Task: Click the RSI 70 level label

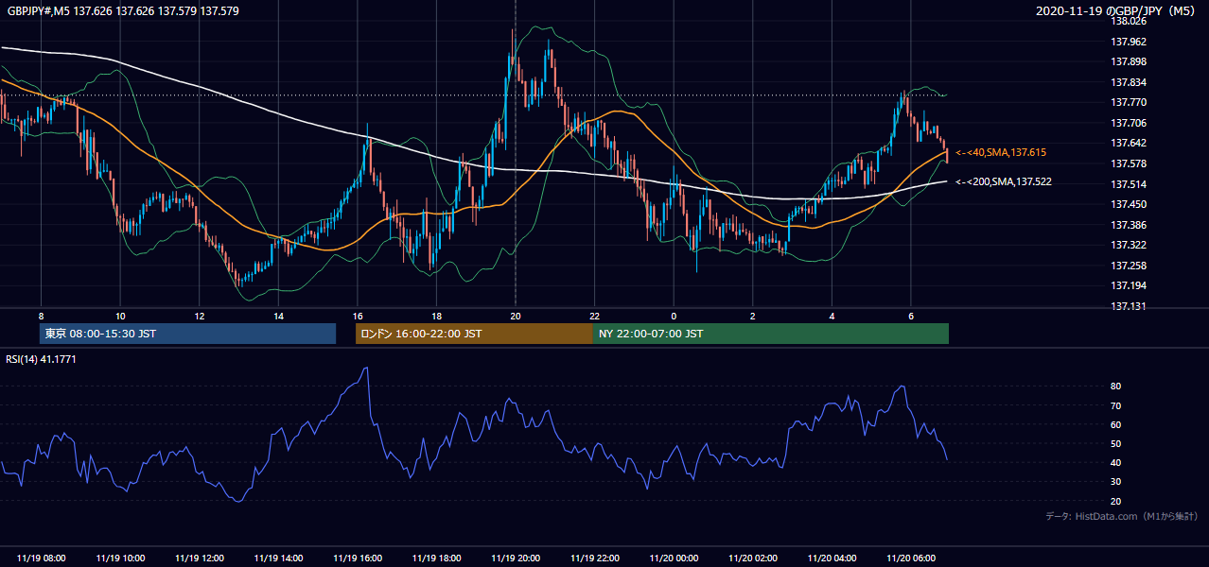Action: tap(1116, 405)
